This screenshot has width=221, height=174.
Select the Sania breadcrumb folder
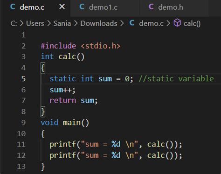point(62,23)
